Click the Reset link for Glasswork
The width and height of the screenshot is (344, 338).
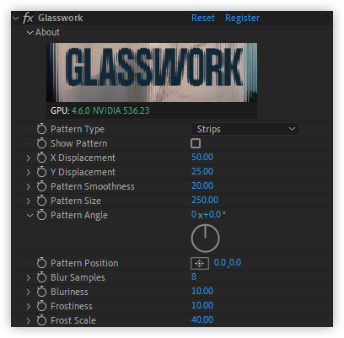pos(203,18)
